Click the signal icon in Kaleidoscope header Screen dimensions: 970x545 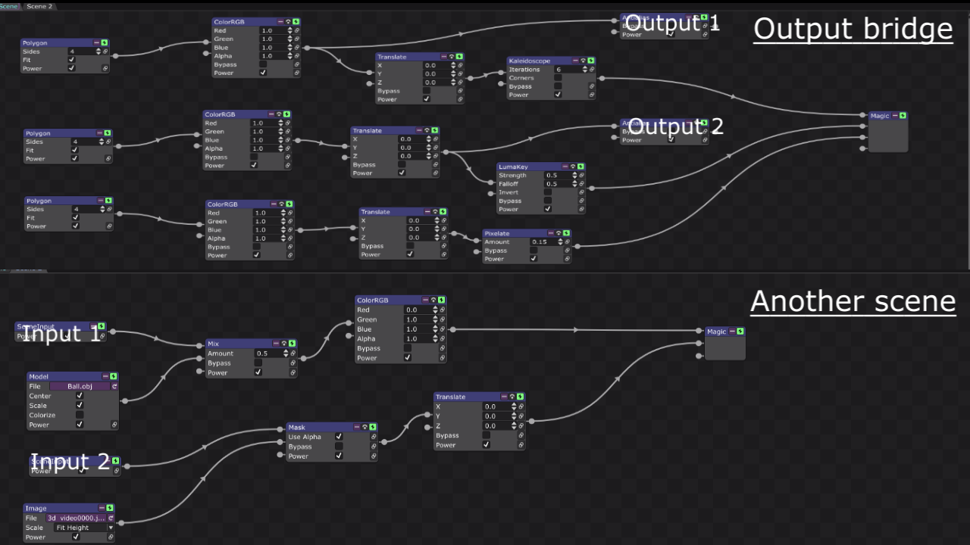point(583,61)
